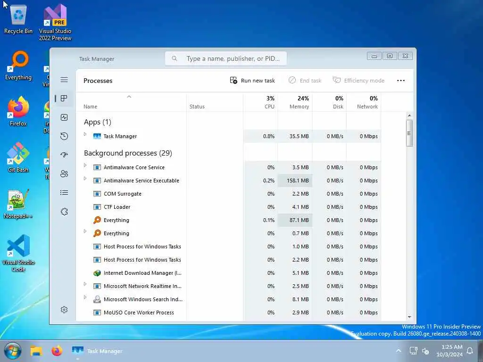This screenshot has width=483, height=362.
Task: Open the Details list icon in sidebar
Action: [64, 193]
